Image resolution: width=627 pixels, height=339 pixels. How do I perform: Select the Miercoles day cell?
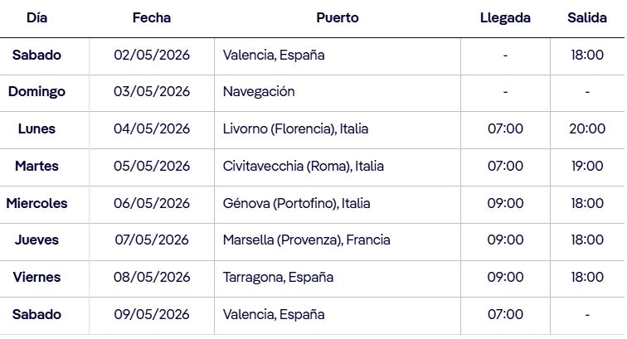36,203
